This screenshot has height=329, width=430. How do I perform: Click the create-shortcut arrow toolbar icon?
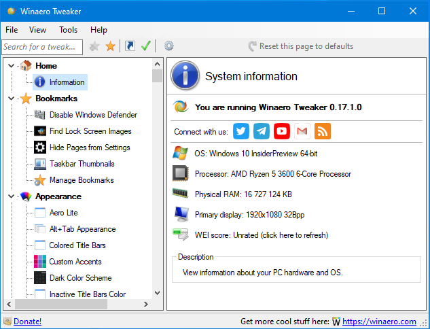point(130,46)
